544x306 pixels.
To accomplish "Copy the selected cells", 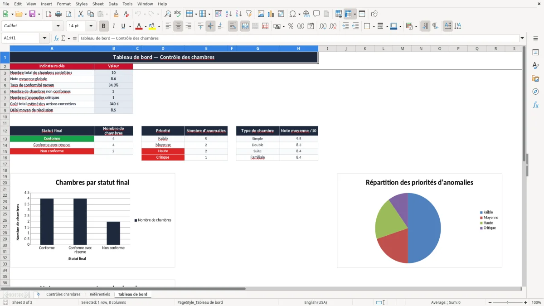I will (x=91, y=14).
